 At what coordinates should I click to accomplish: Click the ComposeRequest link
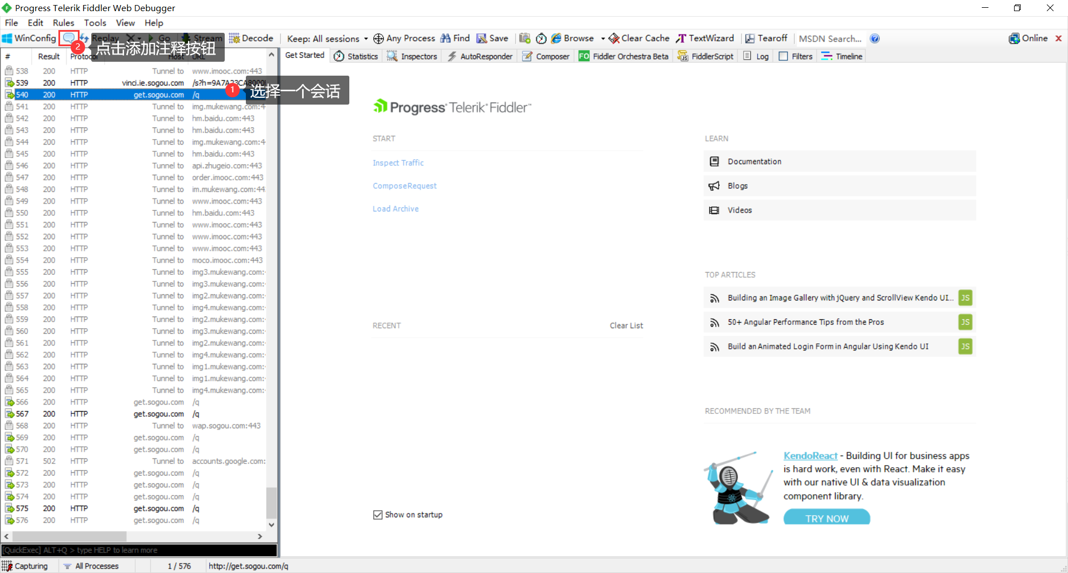pyautogui.click(x=404, y=186)
